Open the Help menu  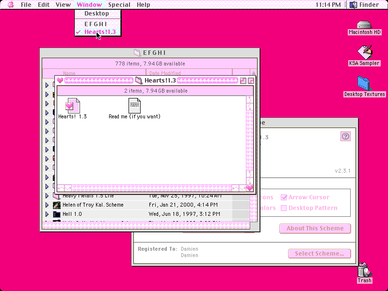(143, 4)
